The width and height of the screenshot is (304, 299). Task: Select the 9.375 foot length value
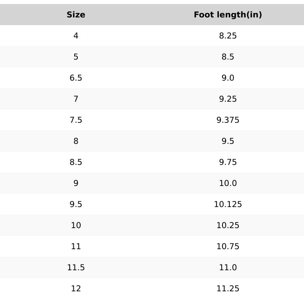point(228,120)
